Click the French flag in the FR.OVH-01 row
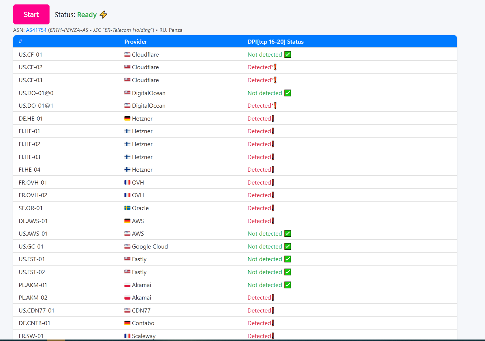Viewport: 485px width, 341px height. (127, 182)
